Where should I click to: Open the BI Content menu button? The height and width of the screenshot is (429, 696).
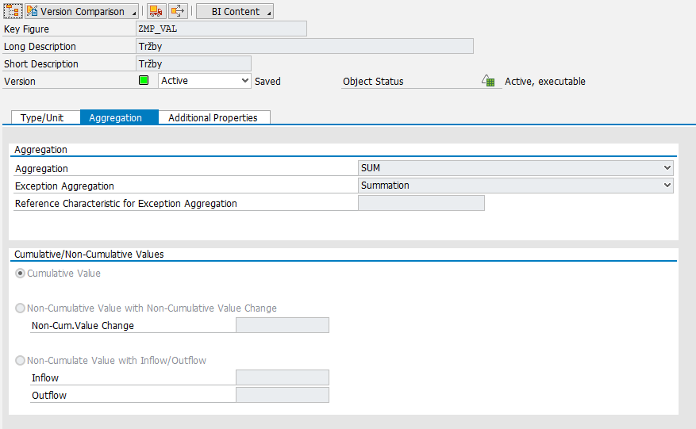tap(235, 11)
